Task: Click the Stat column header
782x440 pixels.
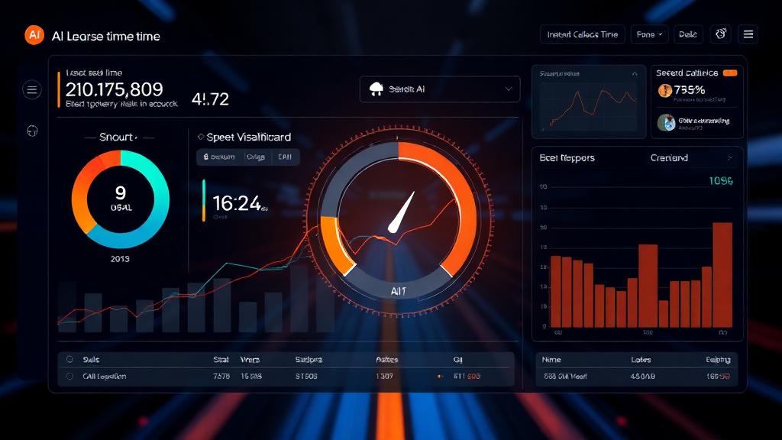Action: click(x=221, y=359)
